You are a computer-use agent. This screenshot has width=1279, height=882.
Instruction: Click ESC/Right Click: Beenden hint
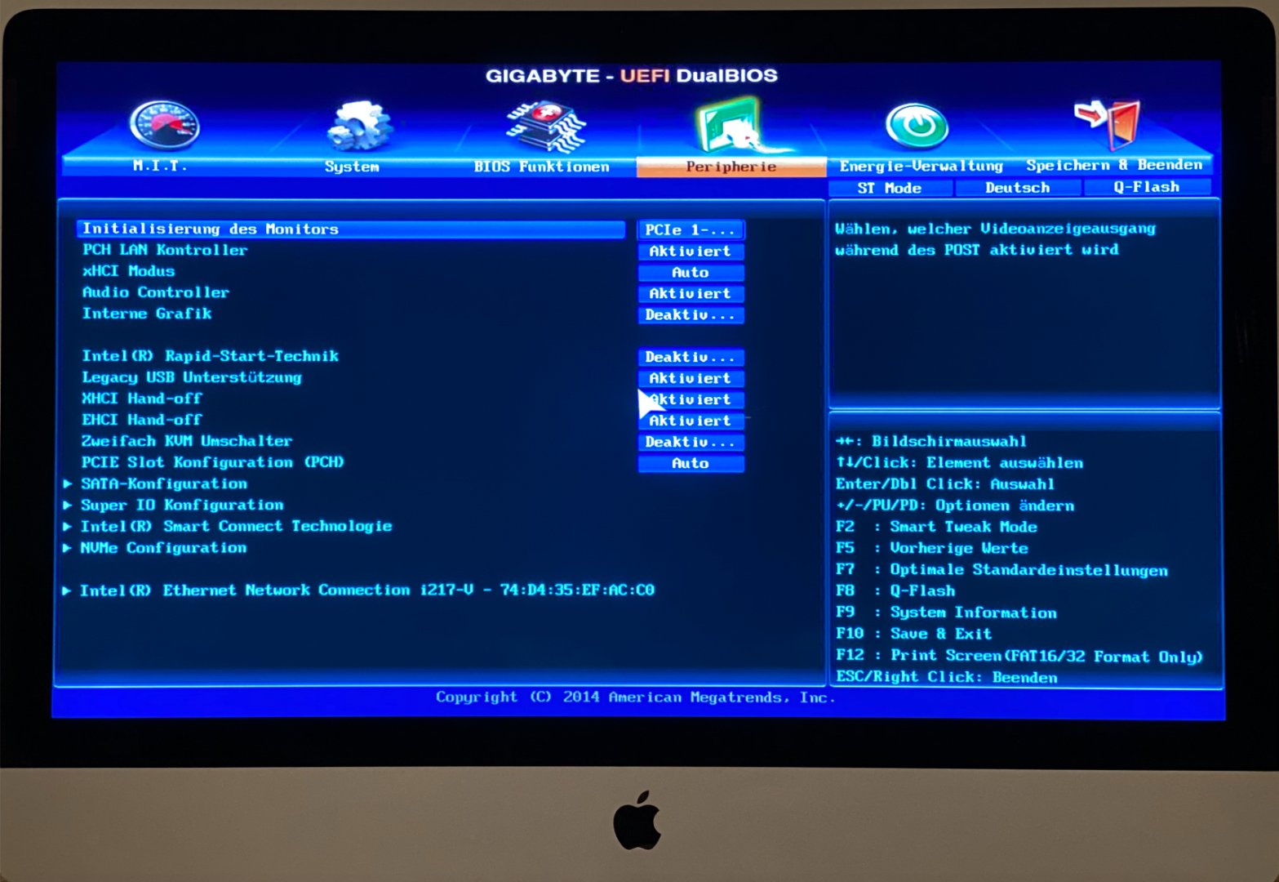point(947,677)
